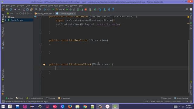The height and width of the screenshot is (109, 194).
Task: Open the Gradle Console button
Action: (x=181, y=98)
